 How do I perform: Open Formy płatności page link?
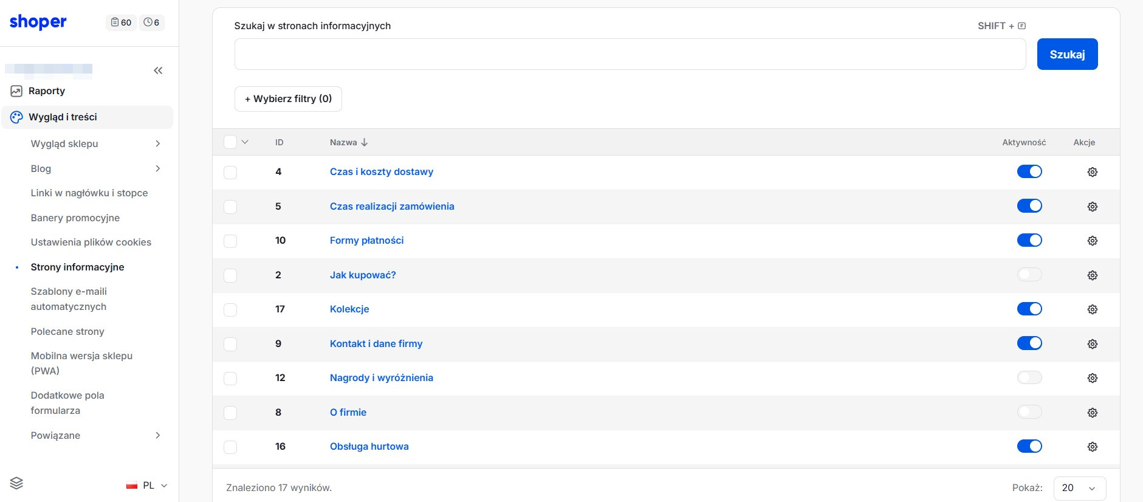tap(366, 241)
